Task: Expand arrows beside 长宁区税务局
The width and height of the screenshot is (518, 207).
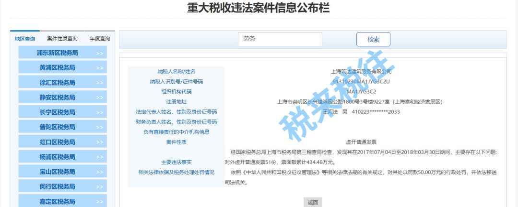Action: (100, 112)
